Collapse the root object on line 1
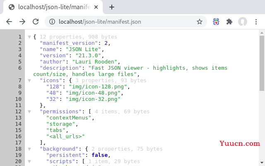The height and width of the screenshot is (166, 265). coord(29,37)
